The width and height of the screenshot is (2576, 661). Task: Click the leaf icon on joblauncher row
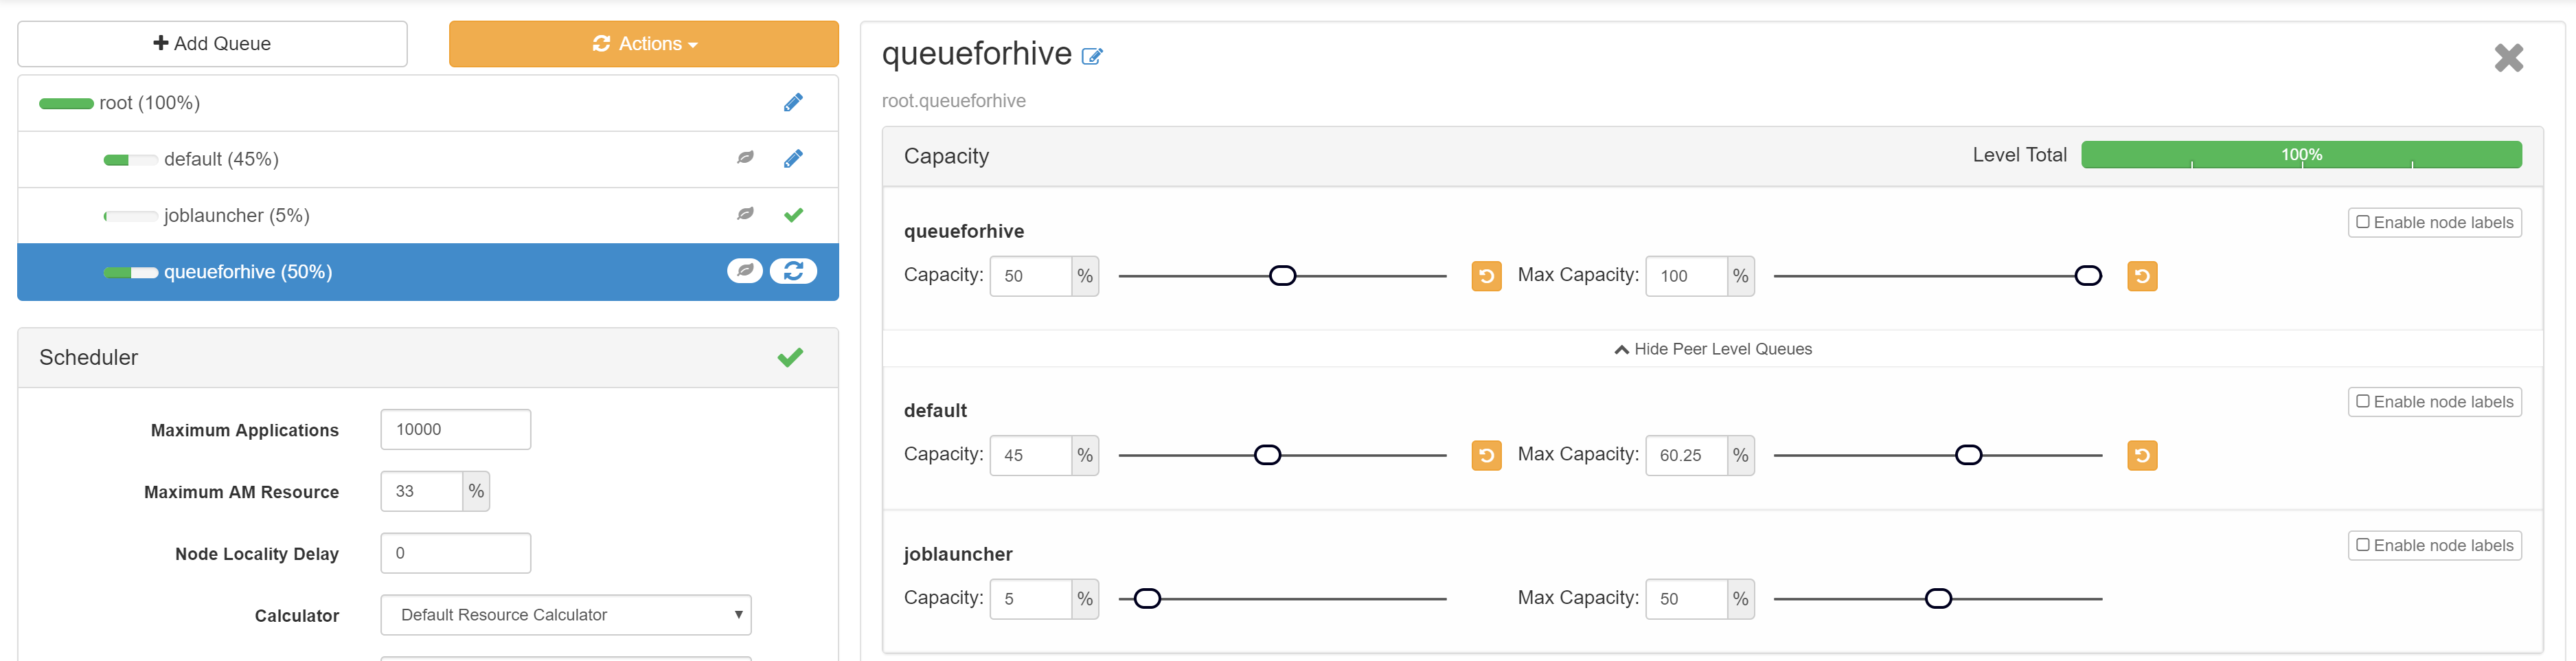745,215
